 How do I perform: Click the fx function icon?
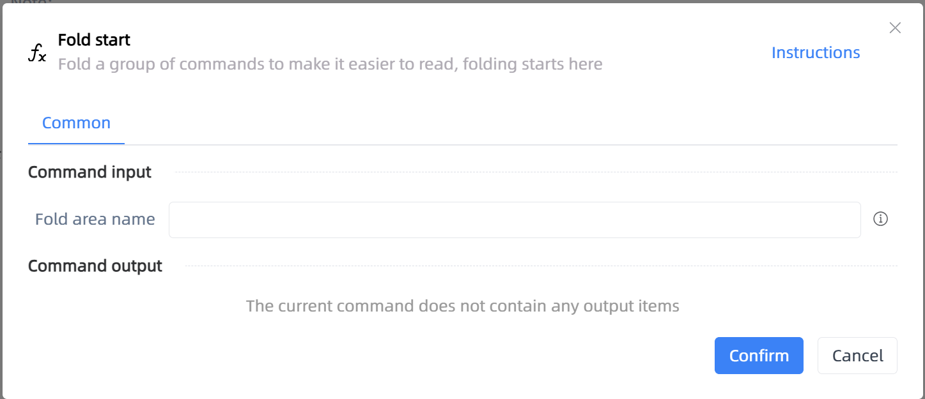pos(37,52)
